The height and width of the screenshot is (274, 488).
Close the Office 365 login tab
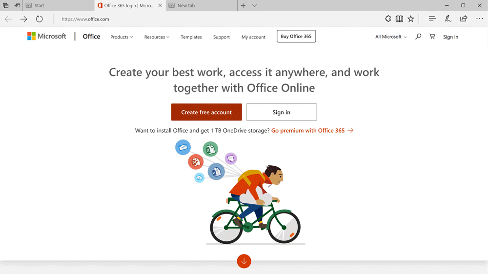point(160,5)
